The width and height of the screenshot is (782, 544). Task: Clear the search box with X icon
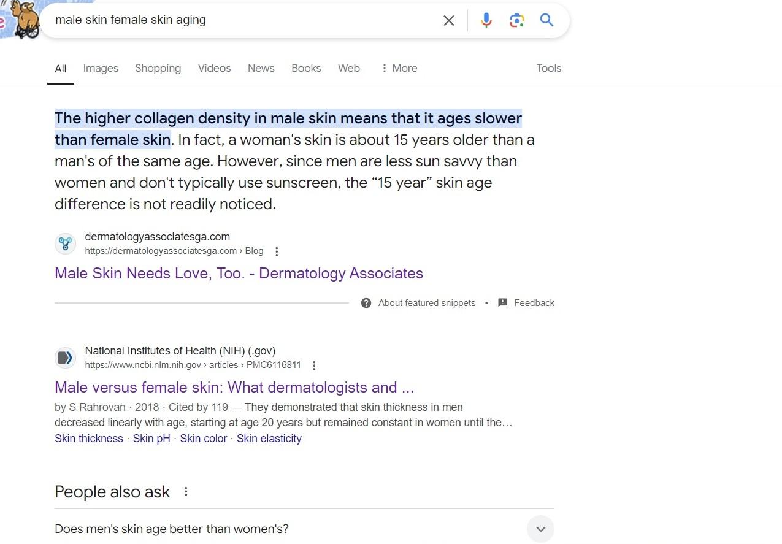pos(449,20)
